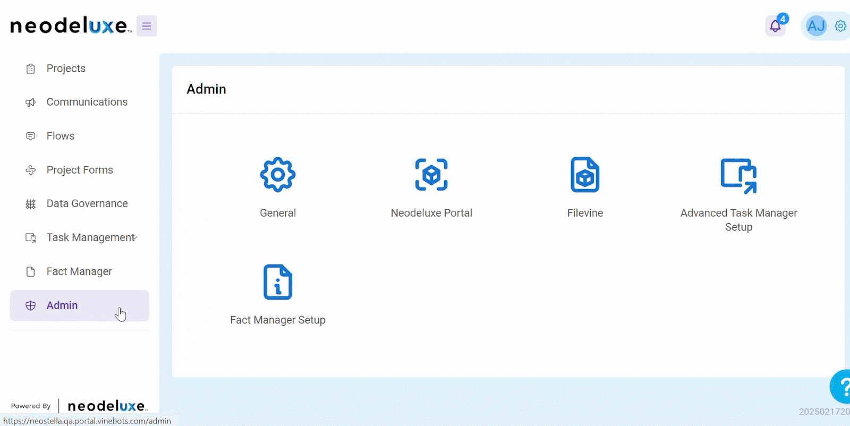Screen dimensions: 850x426
Task: Click the Task Management sidebar icon
Action: point(31,238)
